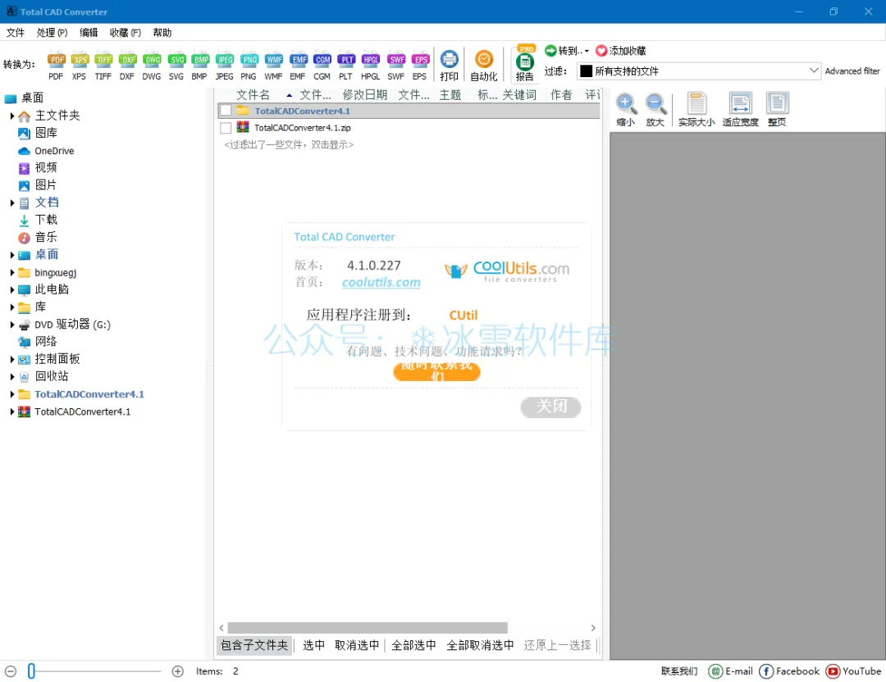Open the file filter combo box
This screenshot has width=886, height=682.
pyautogui.click(x=699, y=71)
